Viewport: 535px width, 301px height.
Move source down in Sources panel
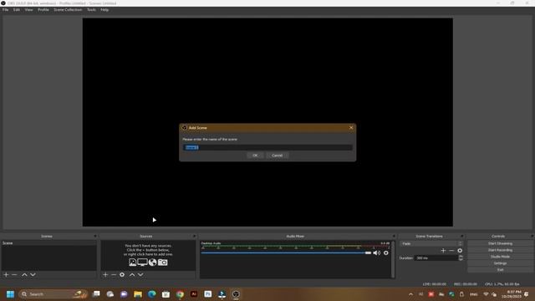pyautogui.click(x=140, y=274)
